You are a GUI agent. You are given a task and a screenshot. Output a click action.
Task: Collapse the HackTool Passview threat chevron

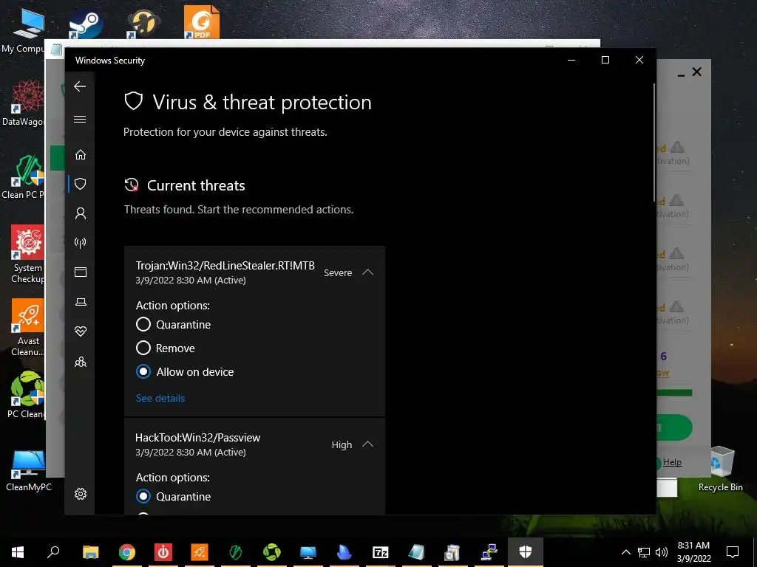368,444
